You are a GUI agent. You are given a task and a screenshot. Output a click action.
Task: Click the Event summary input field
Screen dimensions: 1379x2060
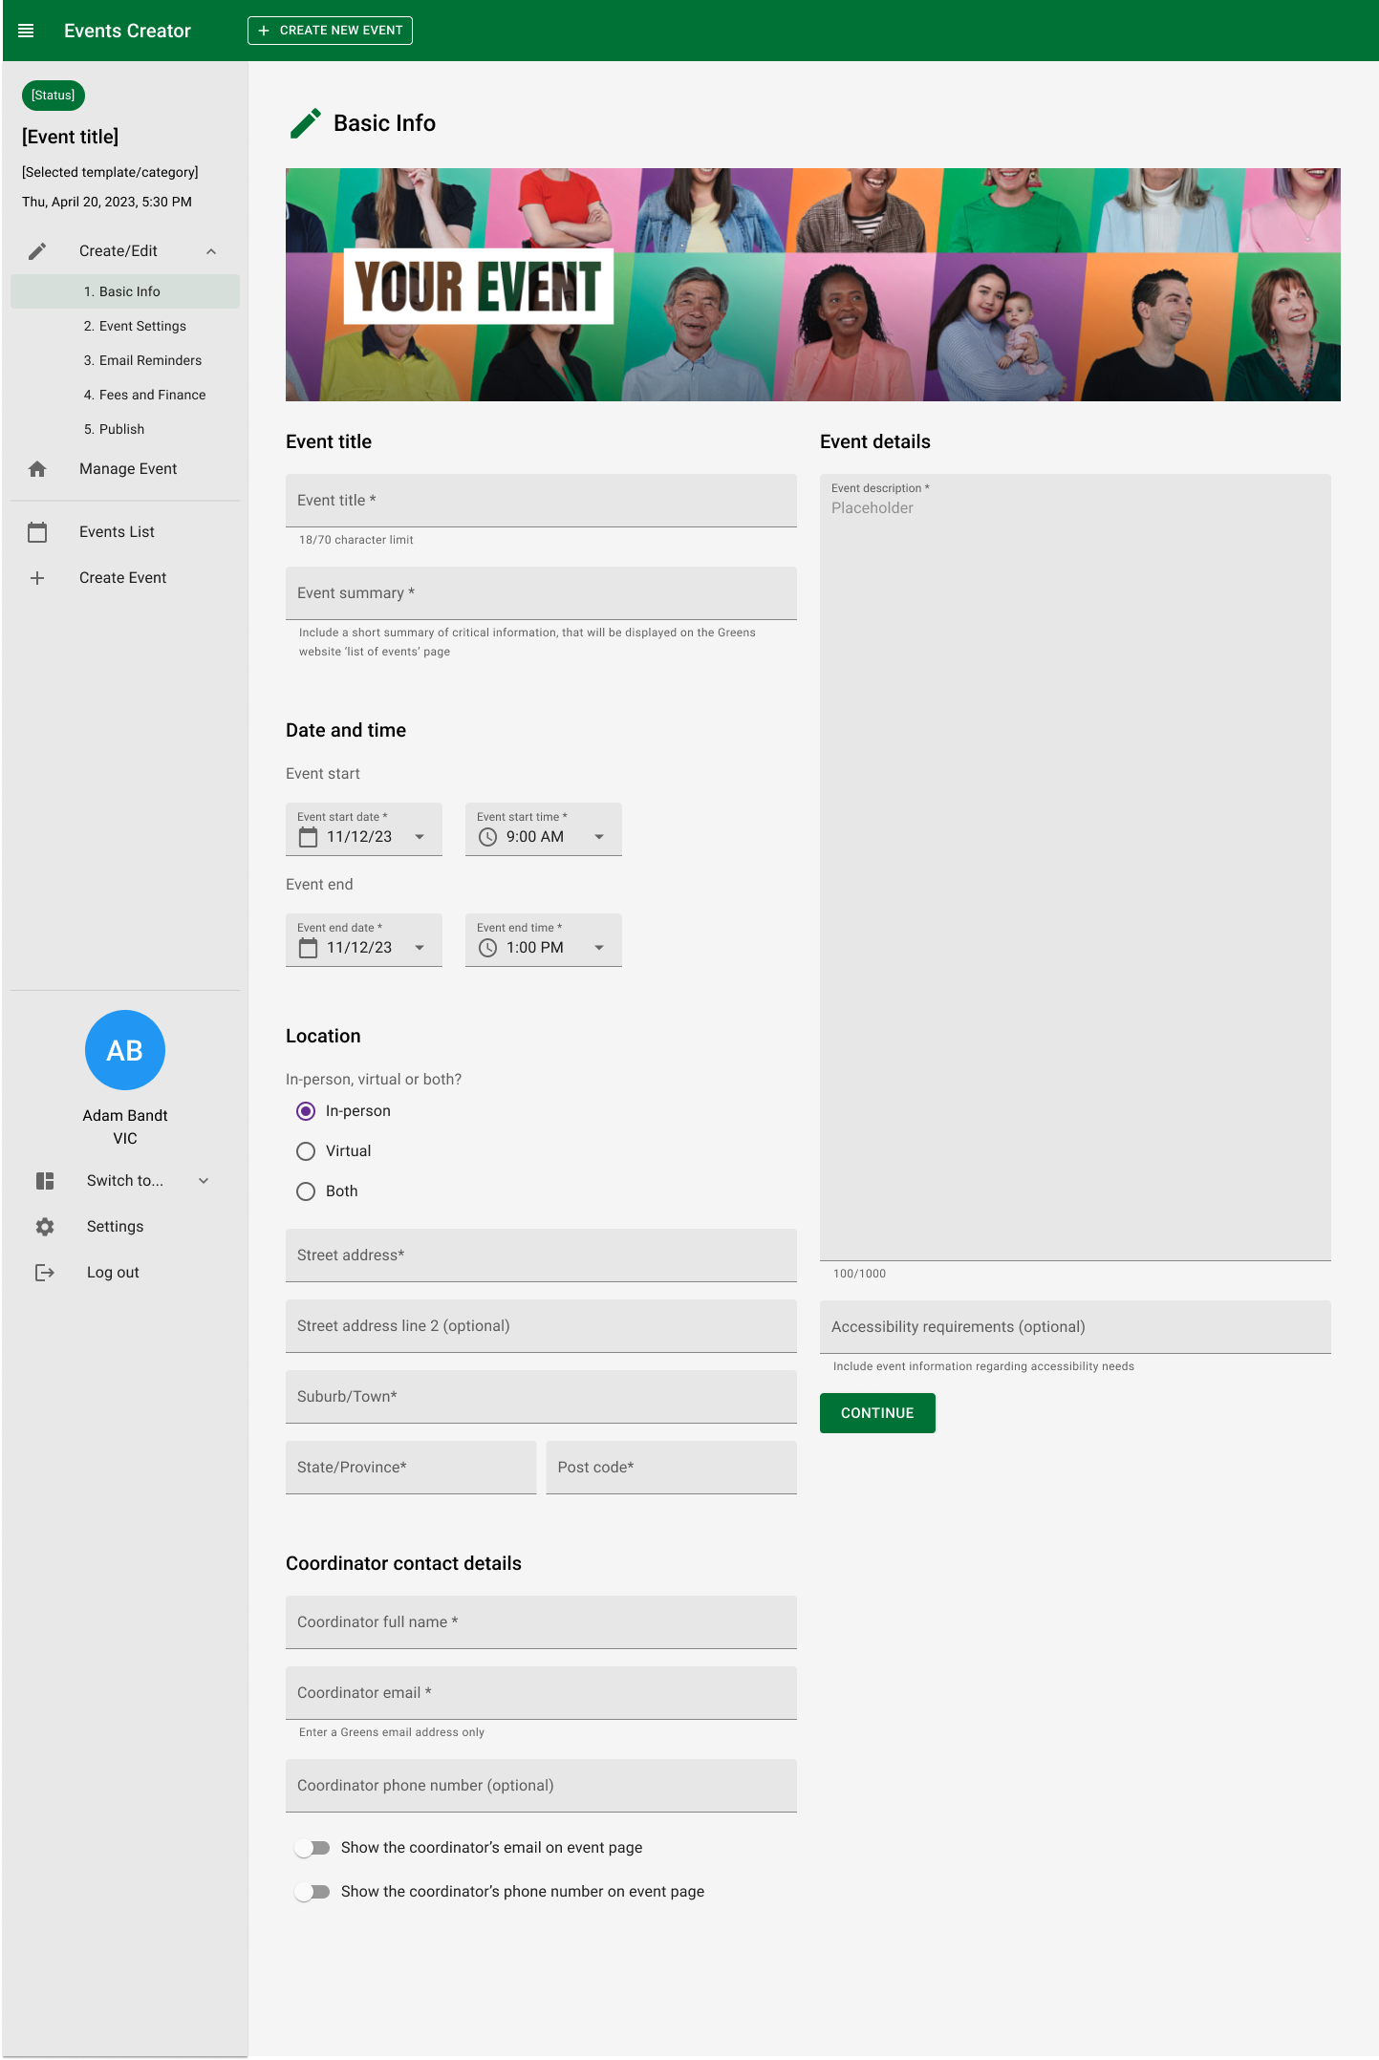541,593
